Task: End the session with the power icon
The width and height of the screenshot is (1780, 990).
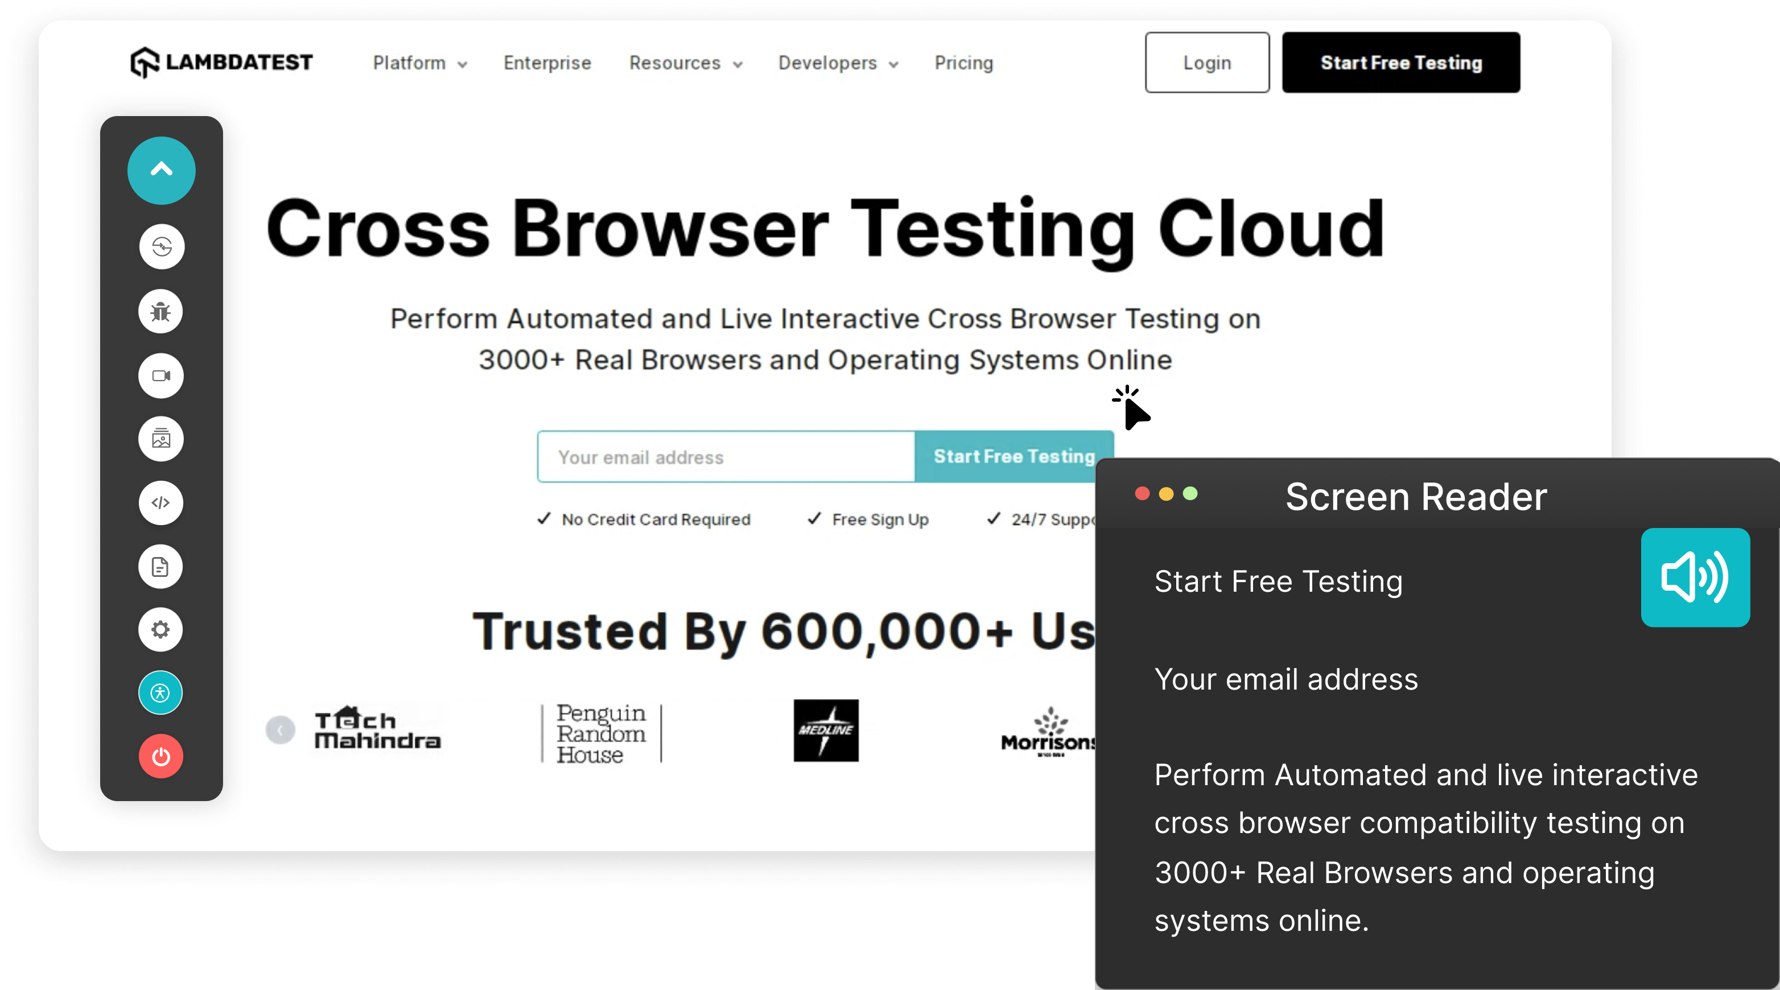Action: [x=161, y=757]
